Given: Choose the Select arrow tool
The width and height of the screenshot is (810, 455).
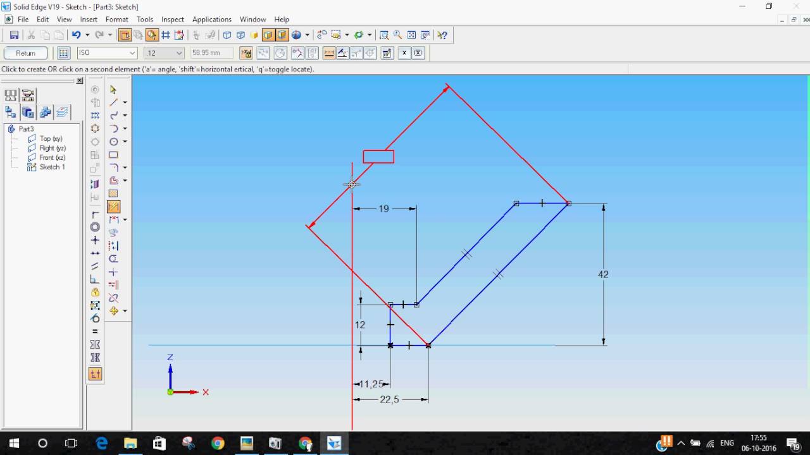Looking at the screenshot, I should (113, 90).
